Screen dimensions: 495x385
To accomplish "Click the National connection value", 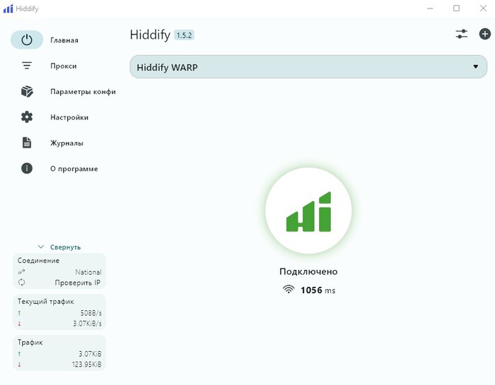I will pyautogui.click(x=88, y=272).
